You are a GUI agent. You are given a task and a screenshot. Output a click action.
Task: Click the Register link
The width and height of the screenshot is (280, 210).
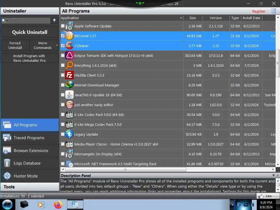[x=259, y=11]
